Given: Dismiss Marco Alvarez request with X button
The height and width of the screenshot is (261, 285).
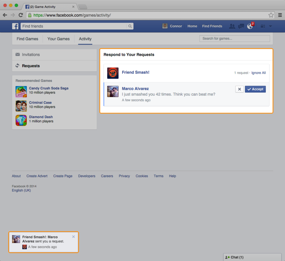Looking at the screenshot, I should (239, 89).
